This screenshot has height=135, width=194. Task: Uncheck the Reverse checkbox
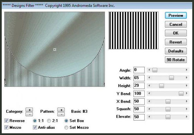[6, 121]
